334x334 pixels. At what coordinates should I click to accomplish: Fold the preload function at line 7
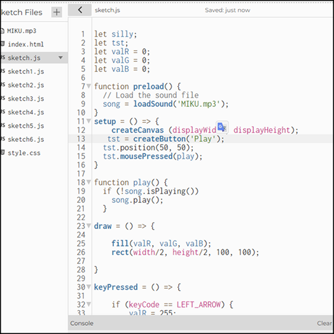click(x=88, y=87)
